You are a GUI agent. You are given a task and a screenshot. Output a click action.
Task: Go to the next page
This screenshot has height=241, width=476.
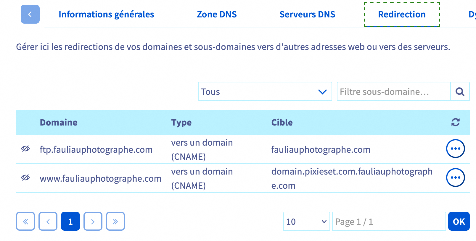pos(93,221)
